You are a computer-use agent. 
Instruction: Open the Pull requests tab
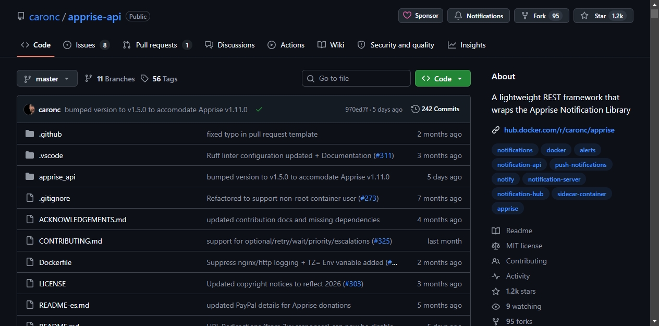[157, 45]
